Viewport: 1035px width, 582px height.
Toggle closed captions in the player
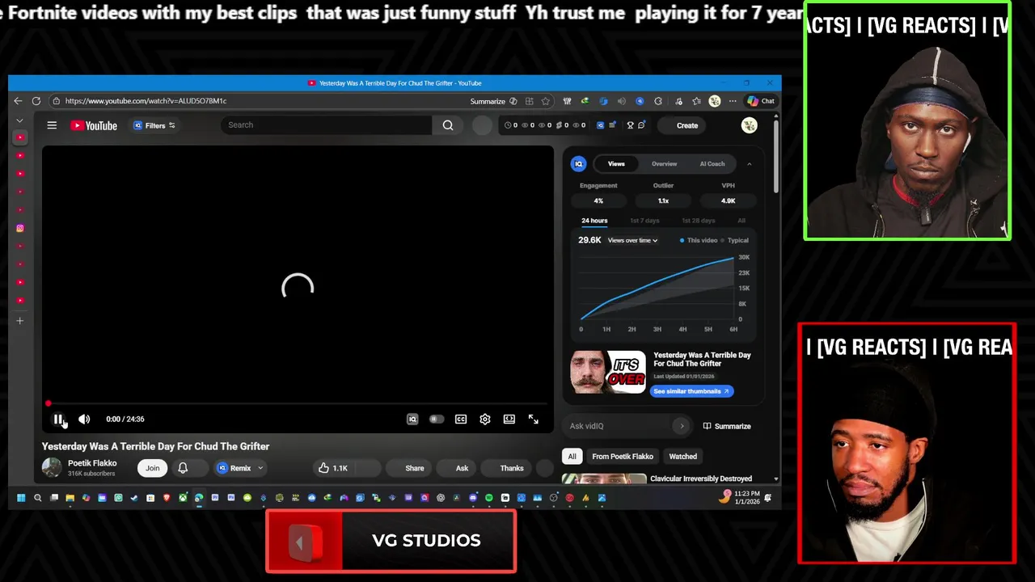(x=461, y=419)
